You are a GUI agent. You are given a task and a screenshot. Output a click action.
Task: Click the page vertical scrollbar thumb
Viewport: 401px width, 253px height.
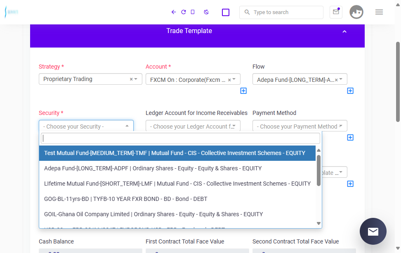point(398,81)
